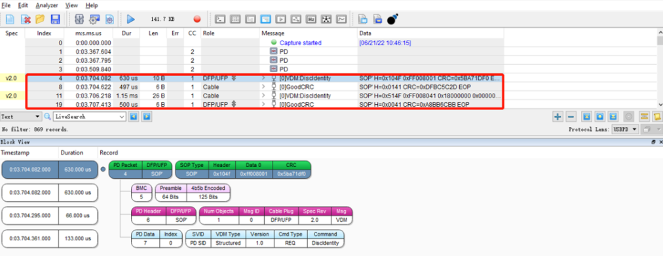Image resolution: width=663 pixels, height=256 pixels.
Task: Click the second blue document export icon
Action: pyautogui.click(x=377, y=19)
